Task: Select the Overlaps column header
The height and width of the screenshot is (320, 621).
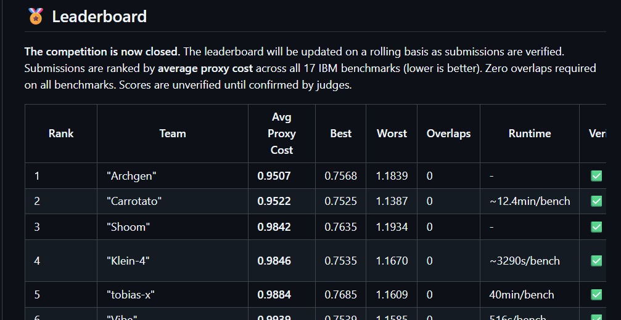Action: 448,134
